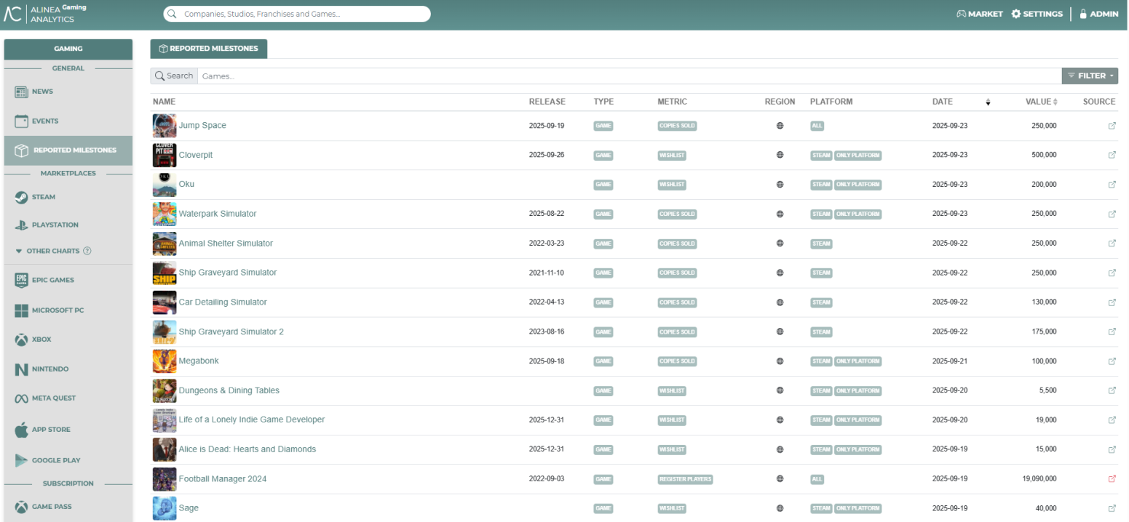1129x522 pixels.
Task: Open the Events calendar item
Action: [68, 121]
